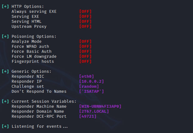
Task: Click the OFF status for Always serving EXE
Action: click(x=85, y=11)
